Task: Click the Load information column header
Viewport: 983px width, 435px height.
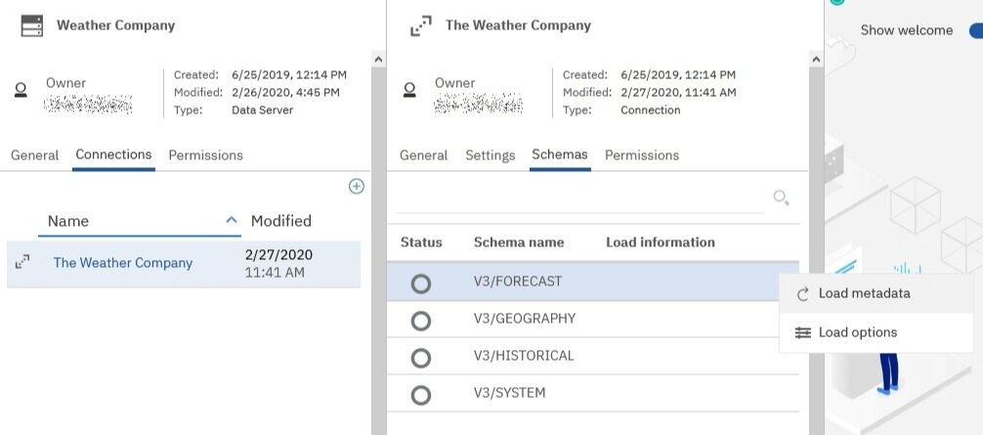Action: pos(661,242)
